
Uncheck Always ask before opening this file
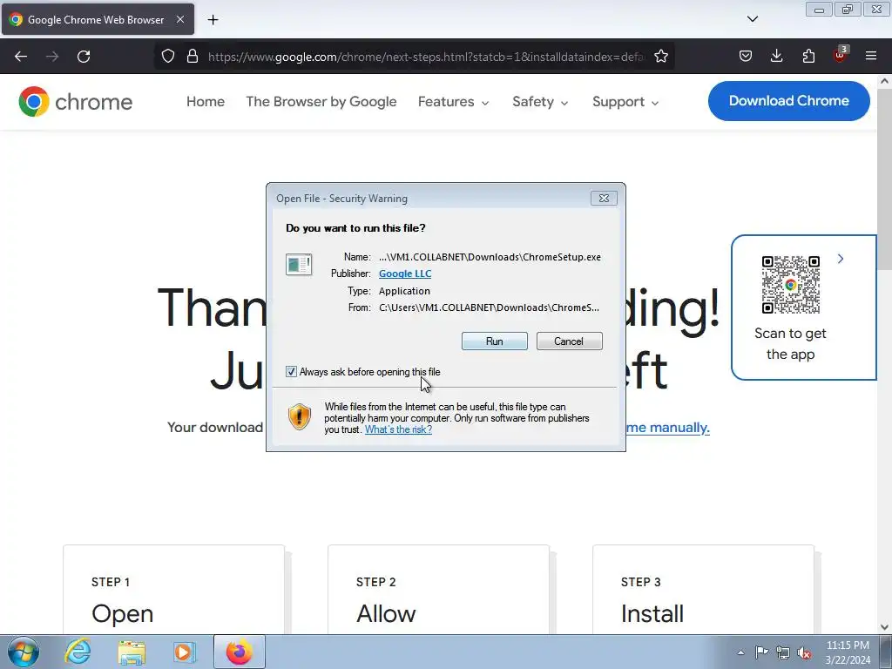click(x=291, y=372)
